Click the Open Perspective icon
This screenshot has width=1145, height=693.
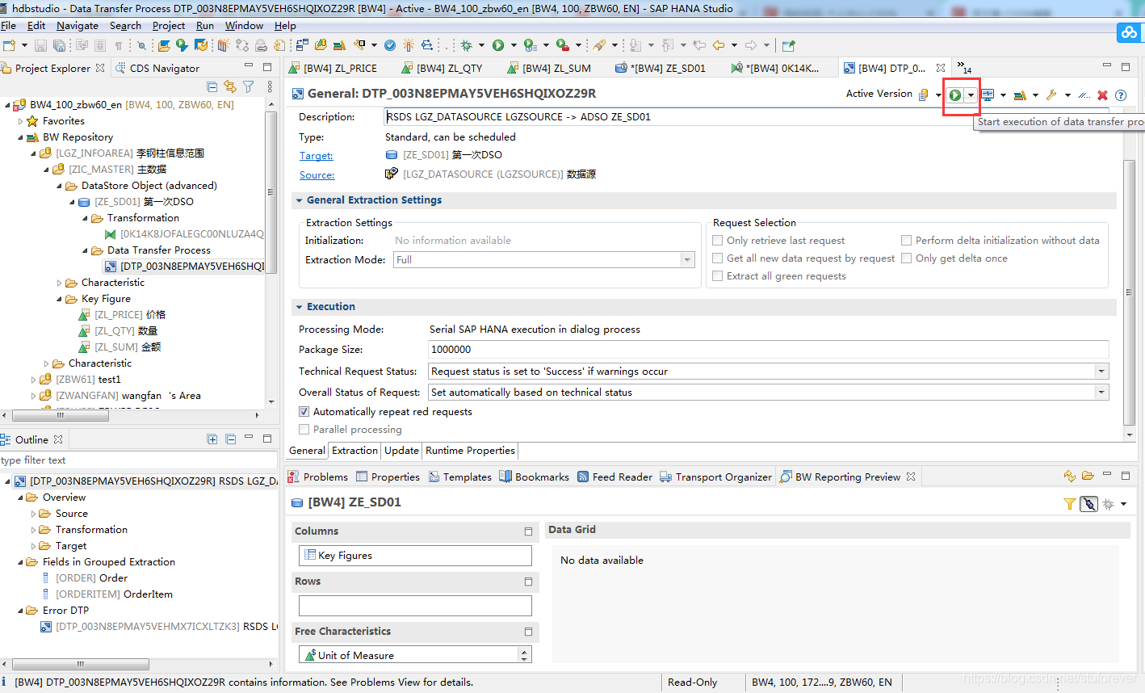click(x=789, y=45)
